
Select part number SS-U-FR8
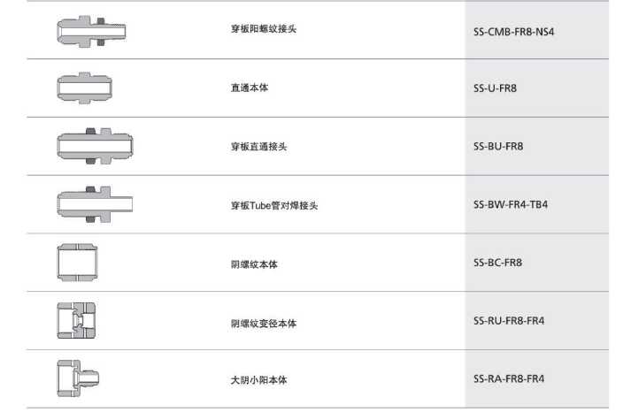(495, 88)
